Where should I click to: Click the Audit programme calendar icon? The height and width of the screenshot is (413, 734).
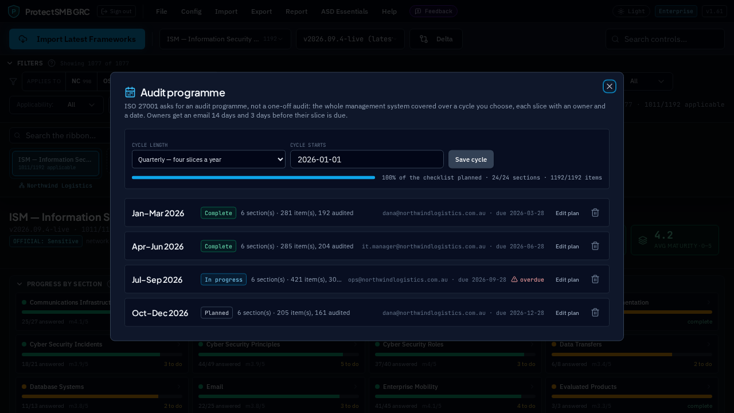coord(130,92)
